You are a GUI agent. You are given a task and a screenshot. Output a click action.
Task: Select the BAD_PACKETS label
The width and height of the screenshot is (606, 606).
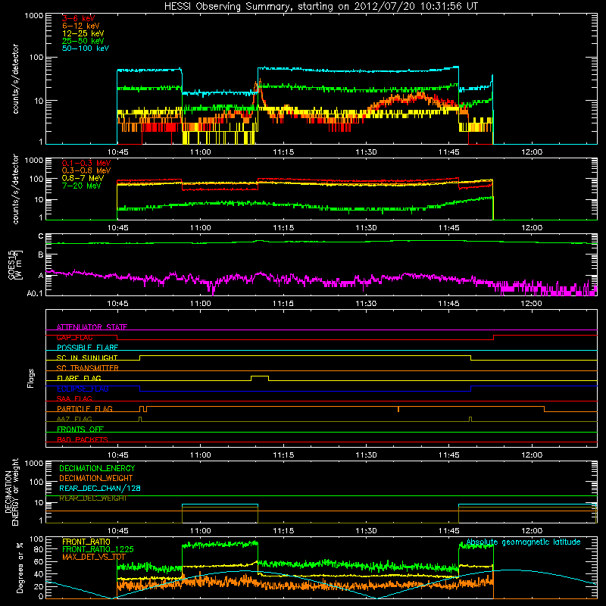pyautogui.click(x=83, y=439)
